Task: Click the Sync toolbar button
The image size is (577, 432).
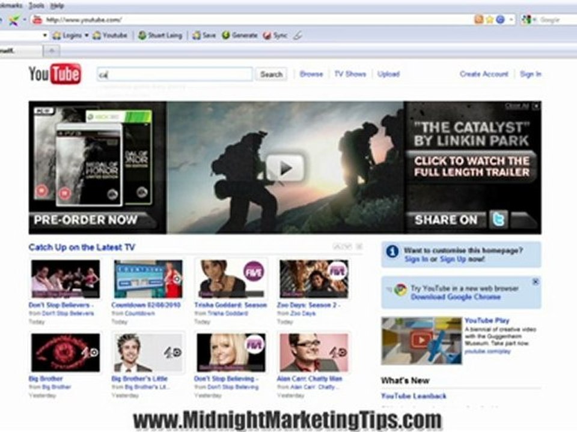Action: 275,35
